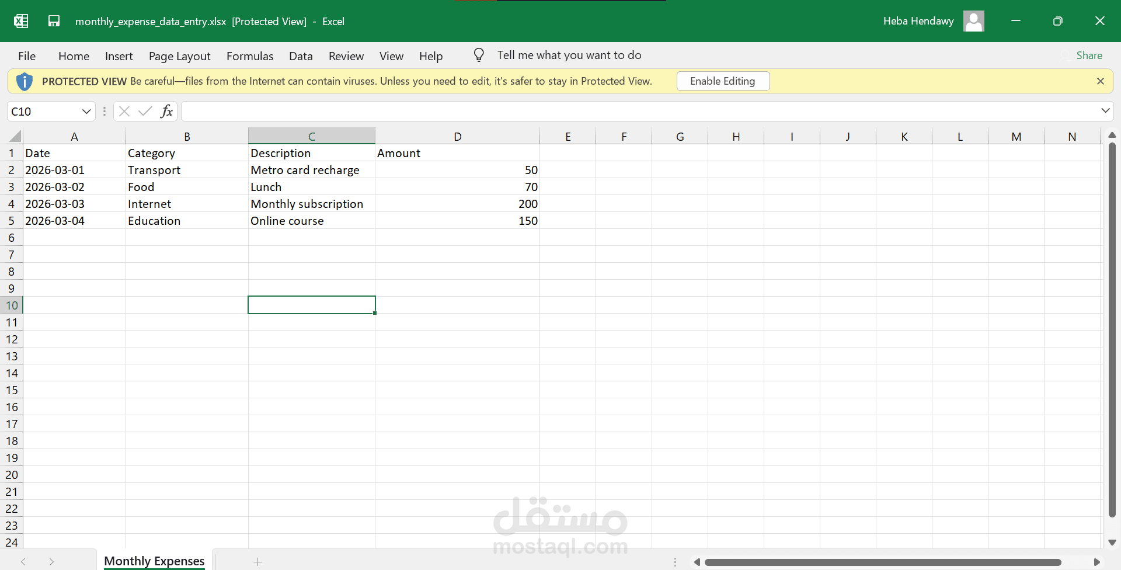The width and height of the screenshot is (1121, 570).
Task: Select the cell with date 2026-03-01
Action: click(x=74, y=170)
